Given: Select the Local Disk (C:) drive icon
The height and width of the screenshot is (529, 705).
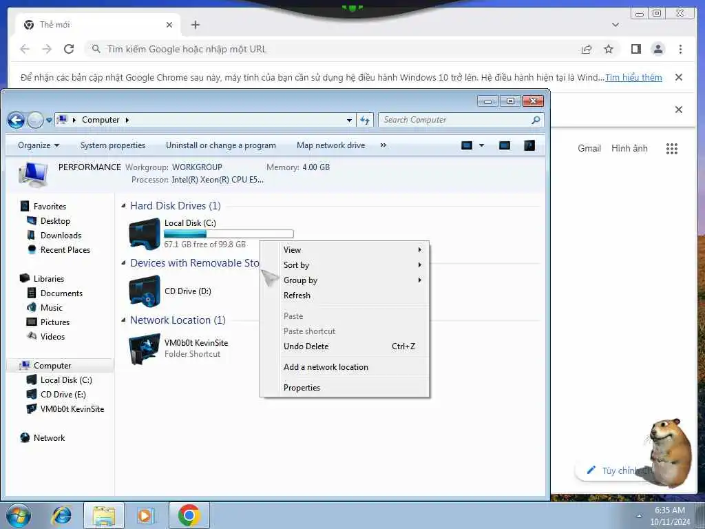Looking at the screenshot, I should pos(145,234).
